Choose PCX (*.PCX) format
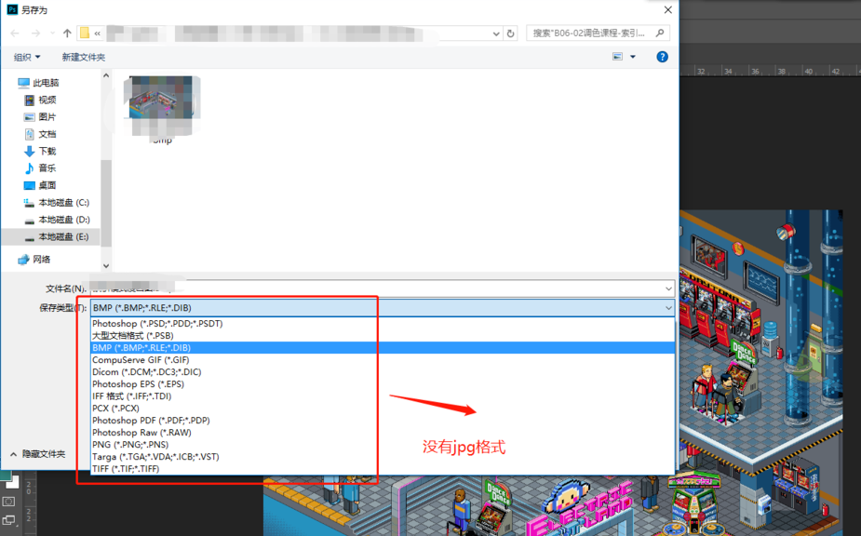 point(383,408)
